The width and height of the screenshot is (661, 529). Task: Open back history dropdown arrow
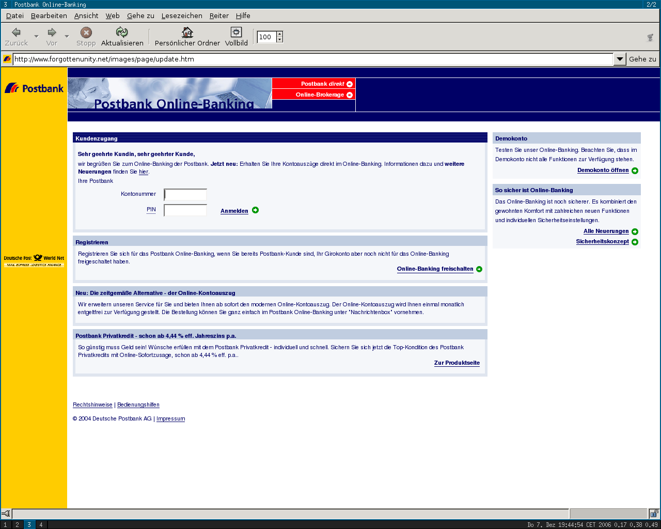pos(36,36)
